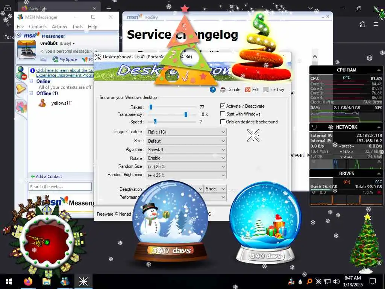Screen dimensions: 385x289
Task: Click the green plus Add a Contact icon
Action: click(x=32, y=176)
